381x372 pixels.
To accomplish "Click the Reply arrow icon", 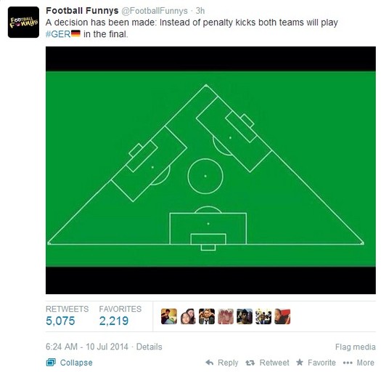I will pos(210,363).
